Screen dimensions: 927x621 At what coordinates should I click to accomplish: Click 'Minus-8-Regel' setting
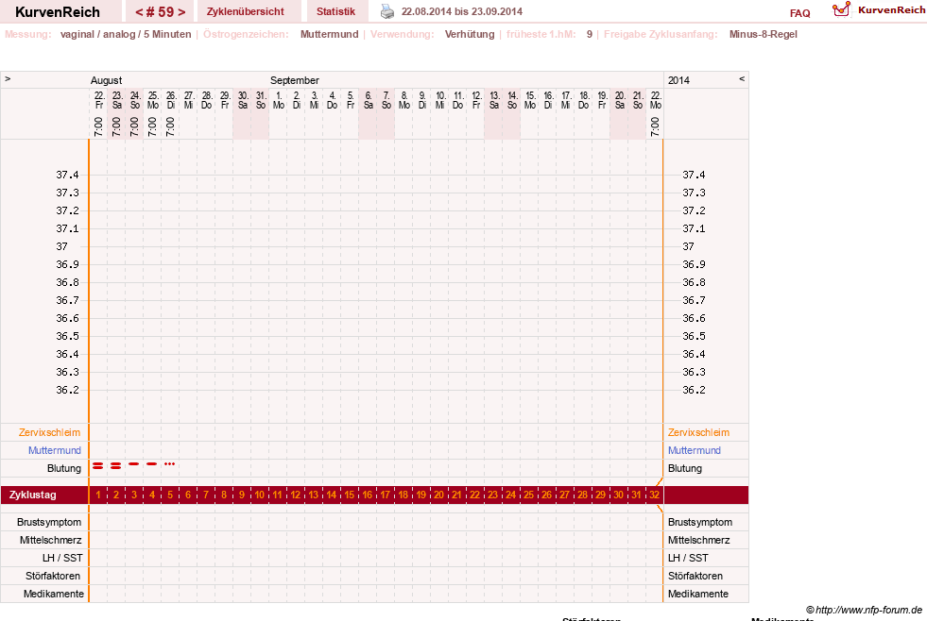tap(764, 34)
